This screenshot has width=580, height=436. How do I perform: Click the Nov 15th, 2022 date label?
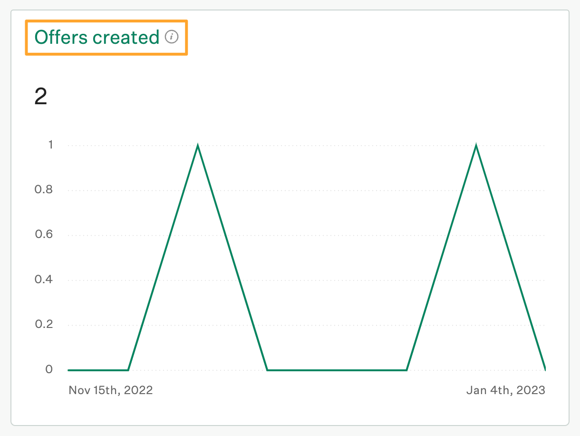111,390
